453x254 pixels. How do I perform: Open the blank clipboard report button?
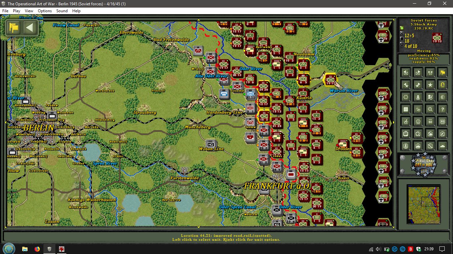[406, 134]
